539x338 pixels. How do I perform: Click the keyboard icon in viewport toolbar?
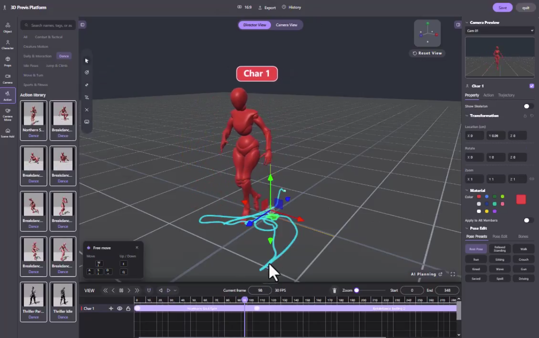click(87, 122)
